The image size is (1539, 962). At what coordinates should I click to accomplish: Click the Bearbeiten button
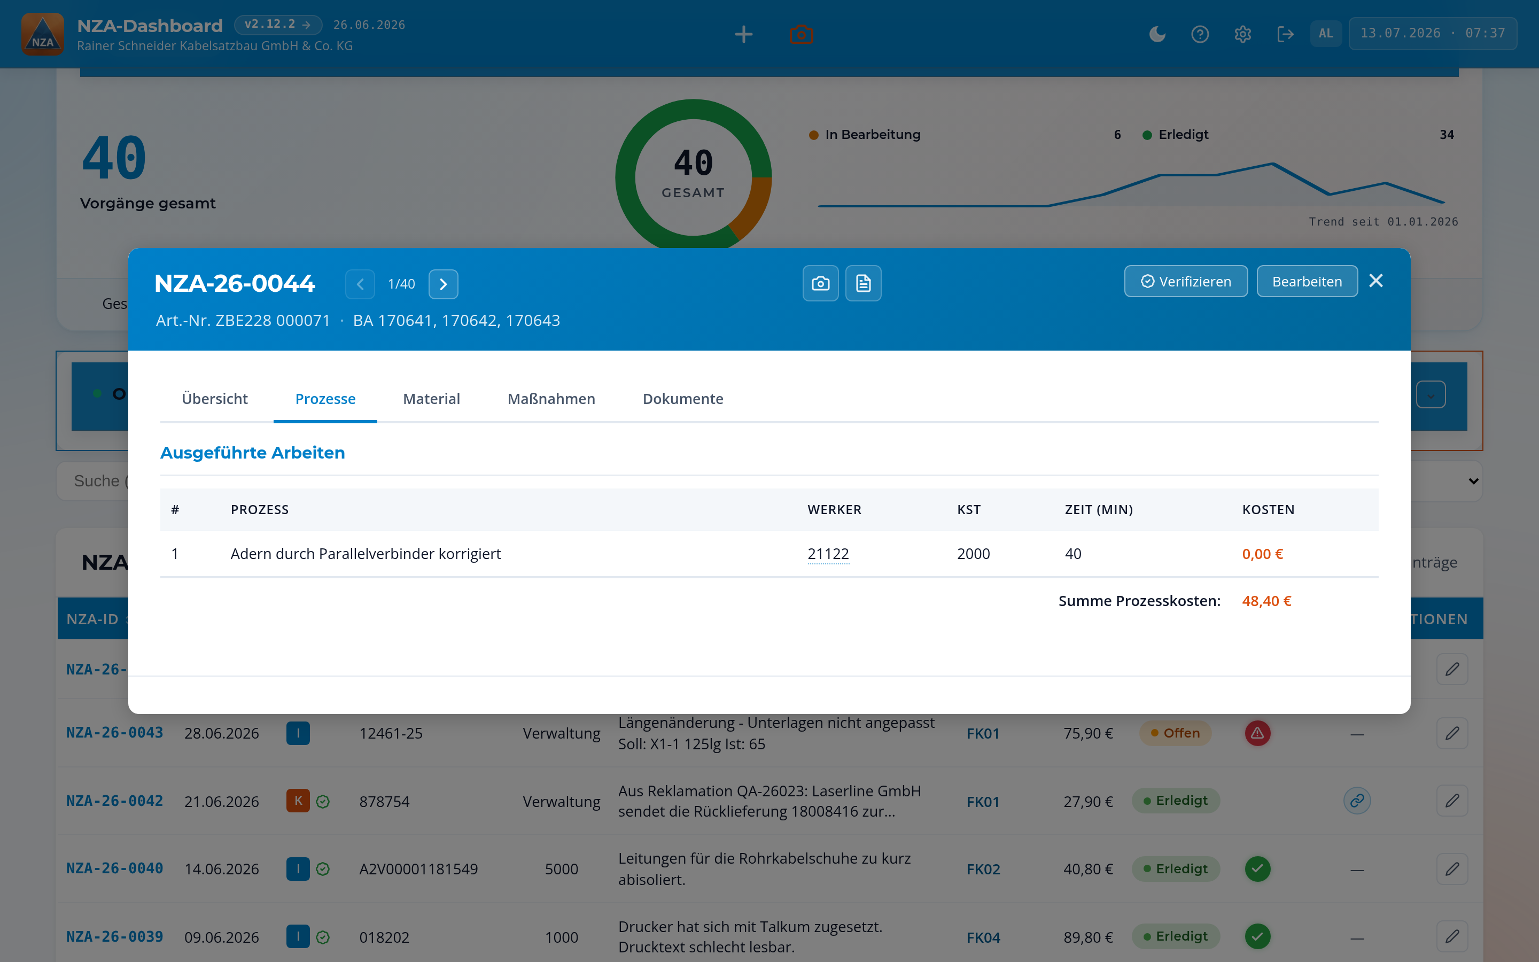tap(1307, 281)
